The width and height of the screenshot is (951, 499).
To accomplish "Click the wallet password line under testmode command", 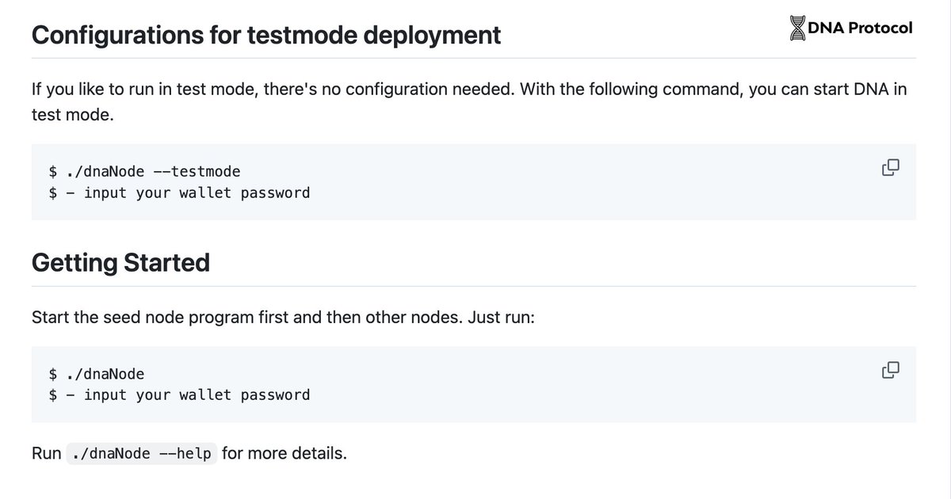I will pos(197,192).
